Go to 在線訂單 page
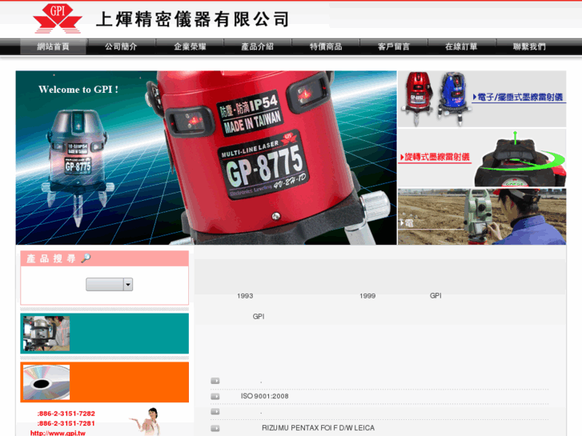582x436 pixels. pos(461,46)
